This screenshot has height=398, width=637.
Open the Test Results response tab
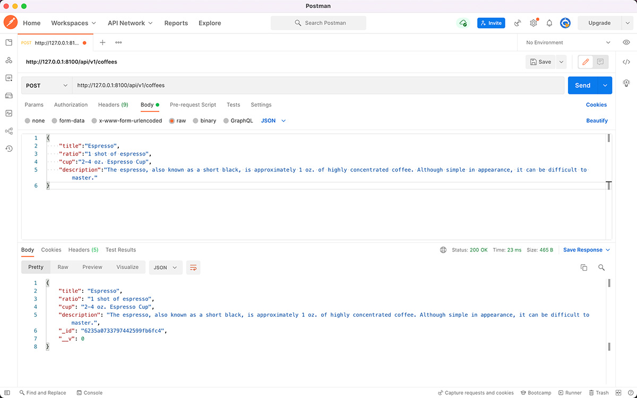(x=120, y=250)
